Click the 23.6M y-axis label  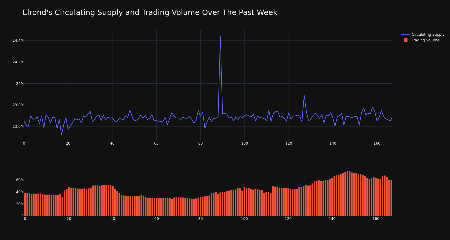click(x=18, y=127)
